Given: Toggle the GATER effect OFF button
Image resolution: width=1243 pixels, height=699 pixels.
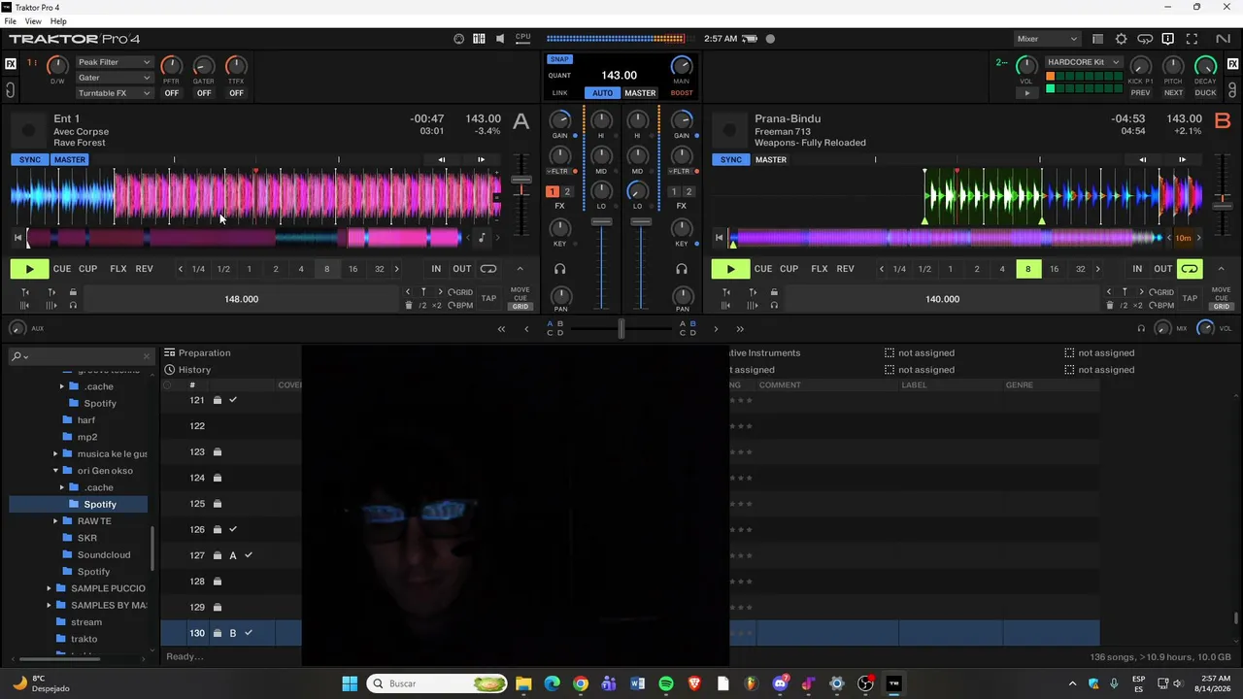Looking at the screenshot, I should point(204,93).
